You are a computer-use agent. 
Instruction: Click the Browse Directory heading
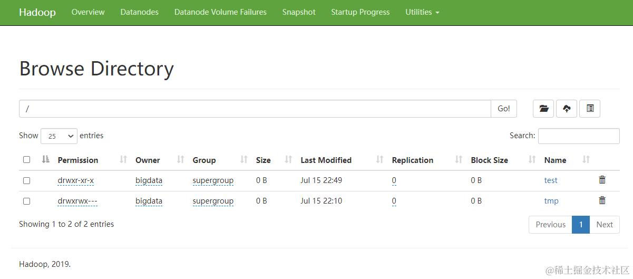tap(96, 69)
